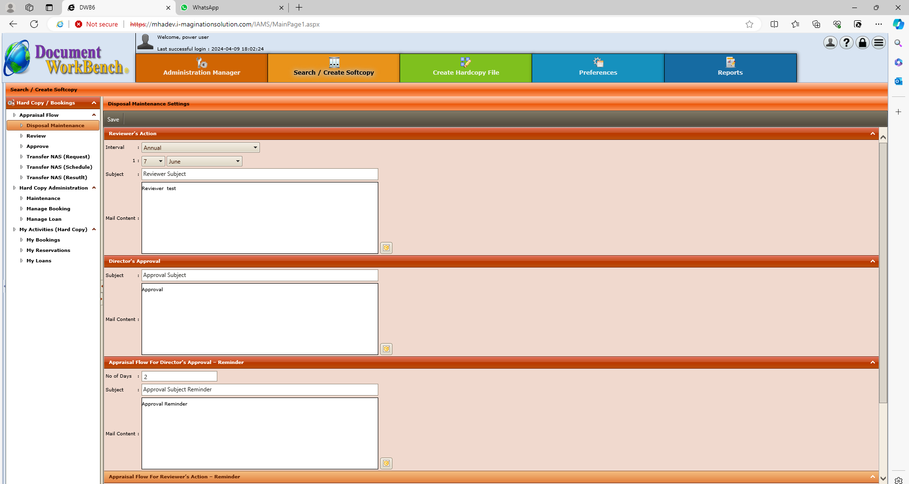The width and height of the screenshot is (909, 484).
Task: Open My Bookings item
Action: click(x=43, y=240)
